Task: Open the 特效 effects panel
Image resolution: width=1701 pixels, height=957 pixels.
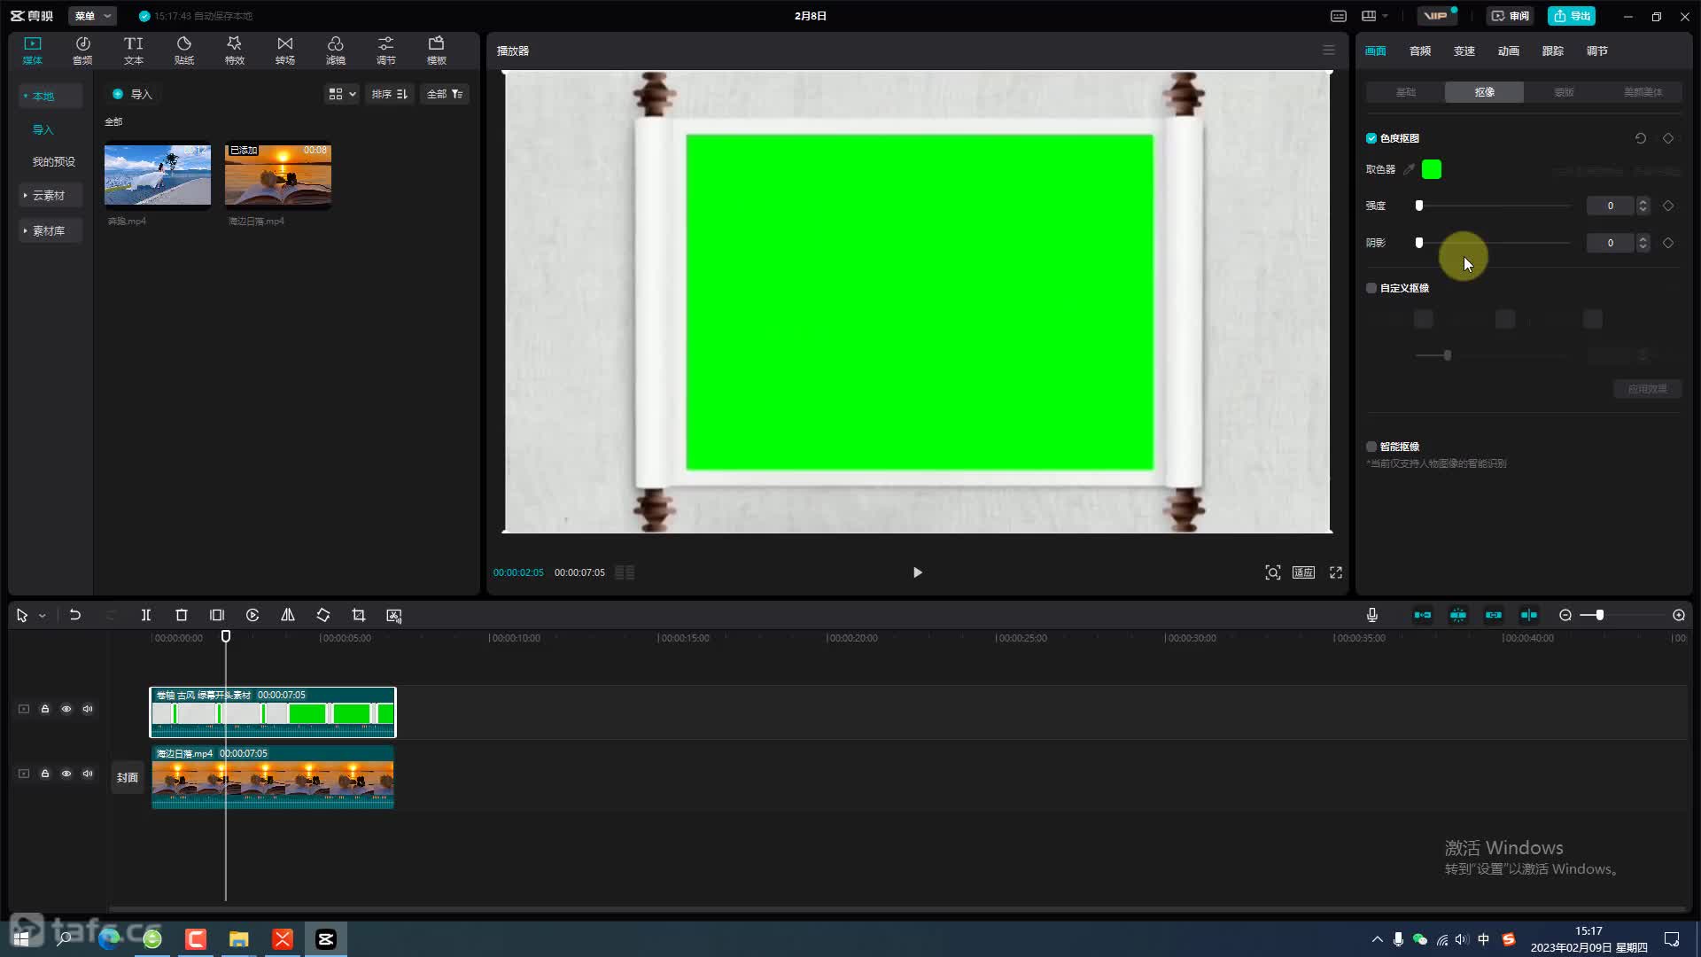Action: pos(235,50)
